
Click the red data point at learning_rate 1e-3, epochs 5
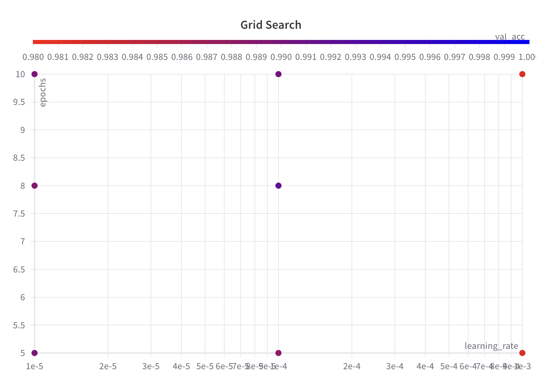[x=522, y=353]
